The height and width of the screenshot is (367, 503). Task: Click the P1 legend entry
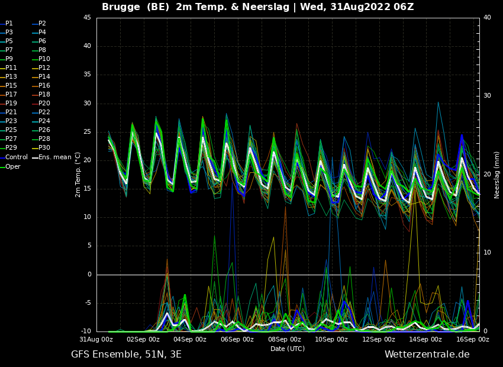tap(7, 24)
